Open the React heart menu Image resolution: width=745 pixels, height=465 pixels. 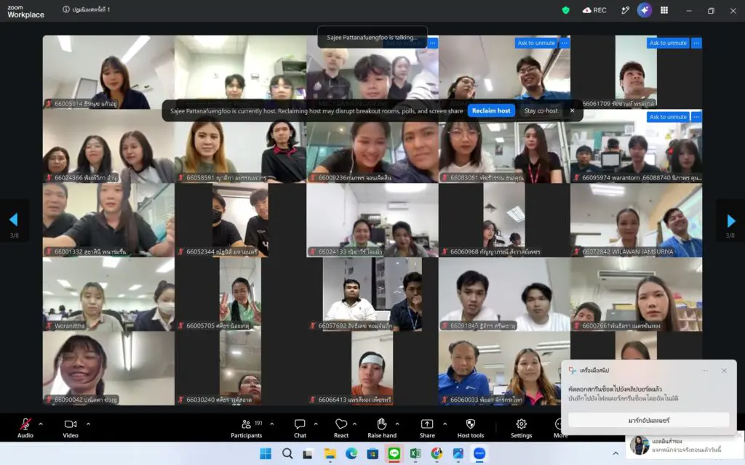coord(341,427)
